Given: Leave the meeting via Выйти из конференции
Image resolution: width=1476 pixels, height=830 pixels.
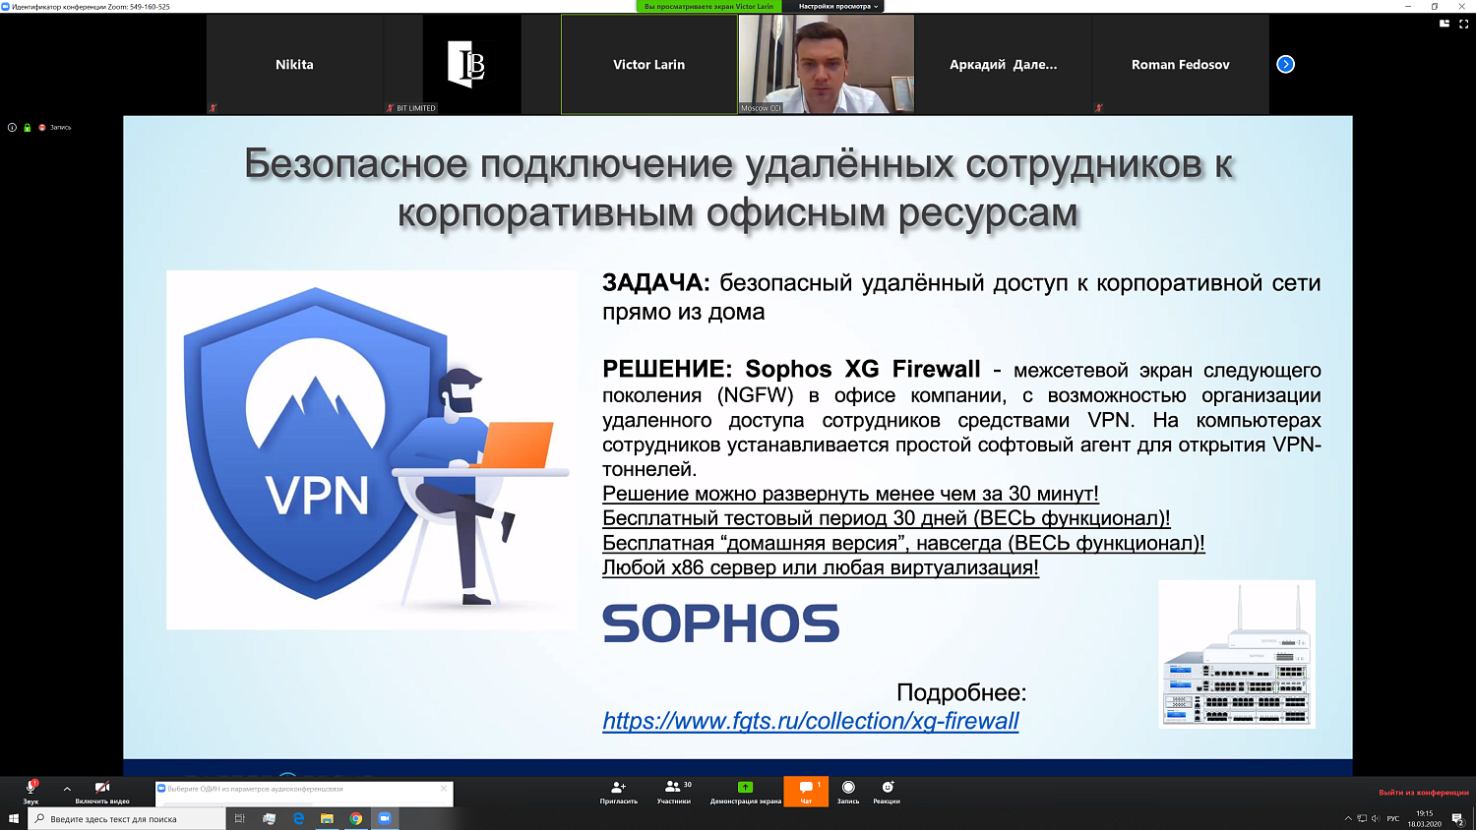Looking at the screenshot, I should point(1423,793).
